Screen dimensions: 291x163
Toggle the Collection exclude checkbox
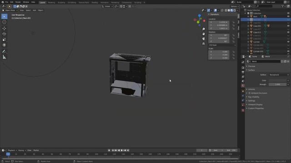pyautogui.click(x=248, y=13)
